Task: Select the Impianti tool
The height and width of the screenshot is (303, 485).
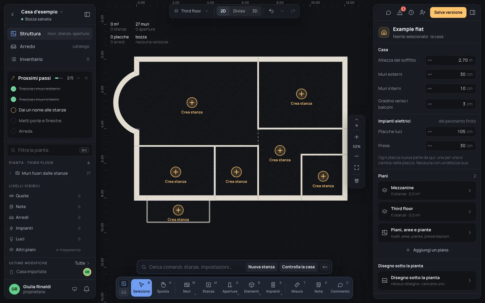Action: (x=273, y=288)
